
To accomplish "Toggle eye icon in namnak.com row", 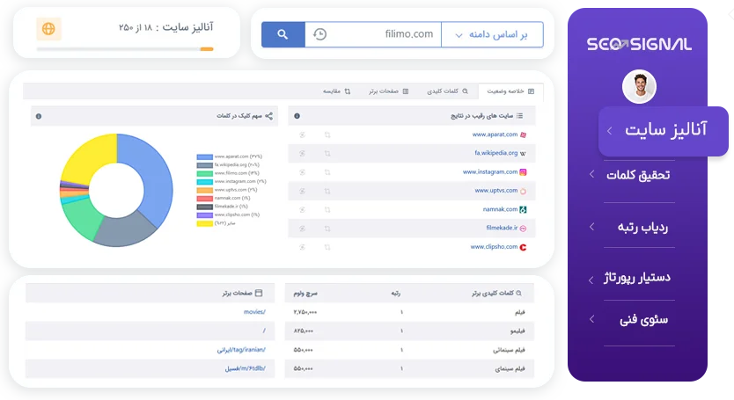I will 303,209.
